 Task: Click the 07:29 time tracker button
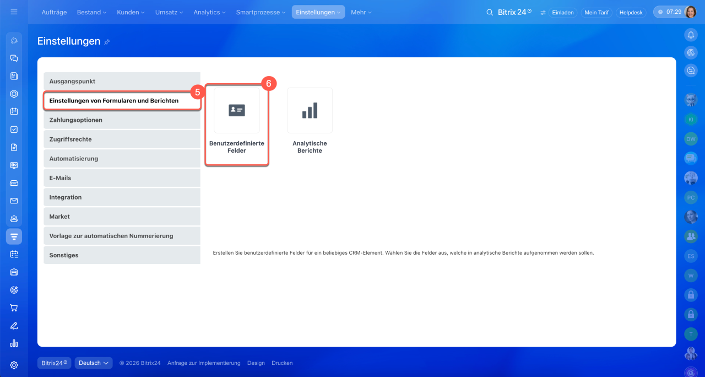click(x=669, y=12)
